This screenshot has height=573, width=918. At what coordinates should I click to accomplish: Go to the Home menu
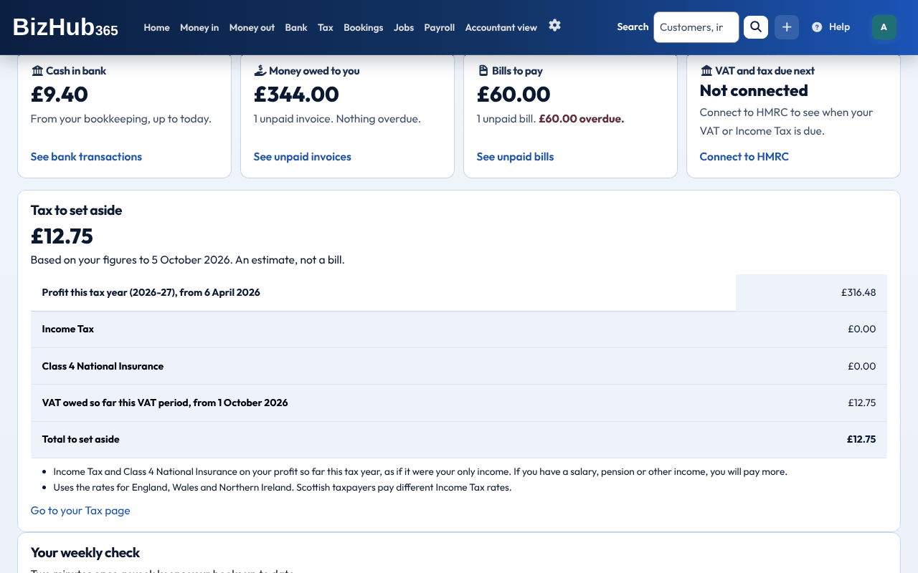point(156,27)
